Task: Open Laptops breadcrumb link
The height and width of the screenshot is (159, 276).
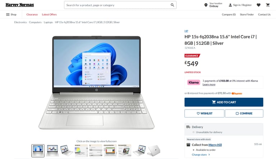Action: (x=48, y=22)
